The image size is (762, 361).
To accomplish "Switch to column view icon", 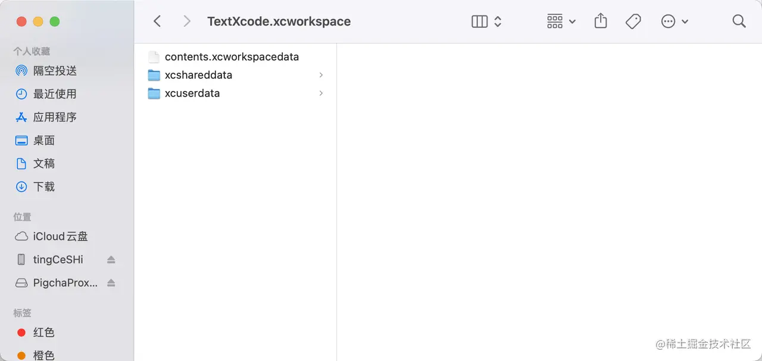I will tap(479, 21).
